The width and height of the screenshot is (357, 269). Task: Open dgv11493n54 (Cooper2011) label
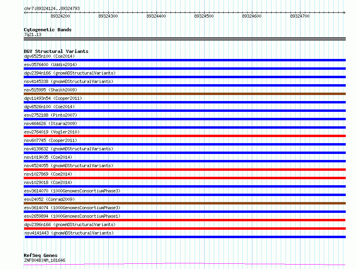pos(53,98)
